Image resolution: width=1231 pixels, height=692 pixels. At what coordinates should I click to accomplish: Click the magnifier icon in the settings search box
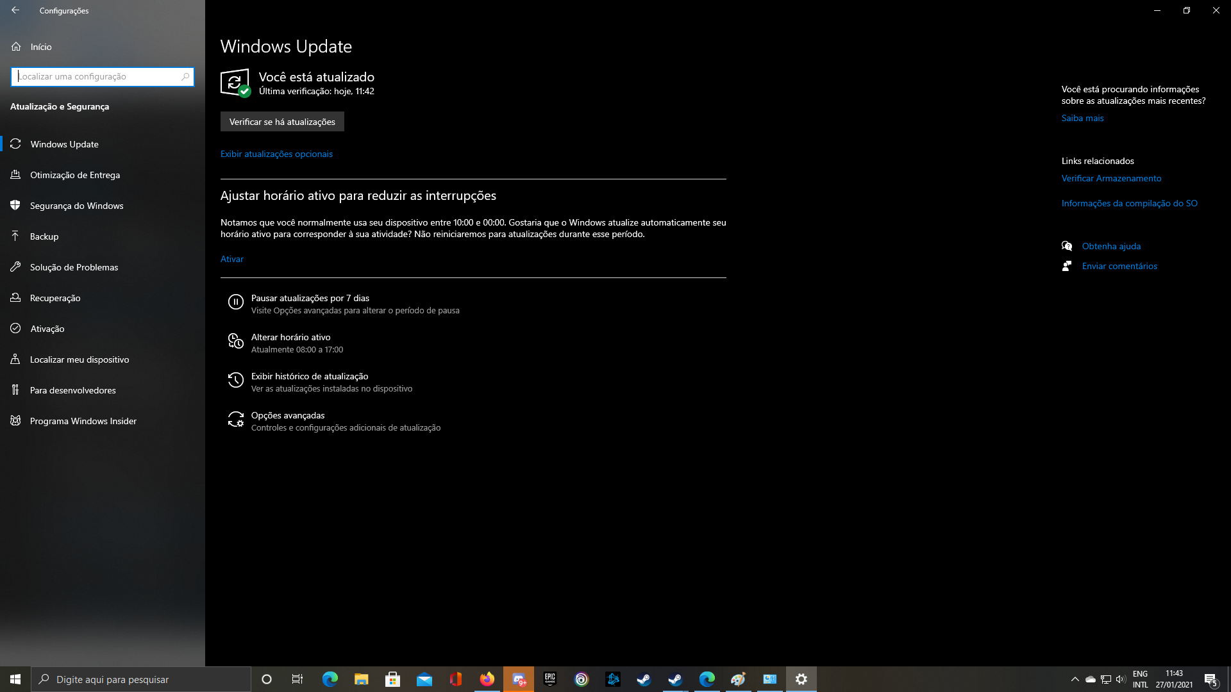coord(185,76)
